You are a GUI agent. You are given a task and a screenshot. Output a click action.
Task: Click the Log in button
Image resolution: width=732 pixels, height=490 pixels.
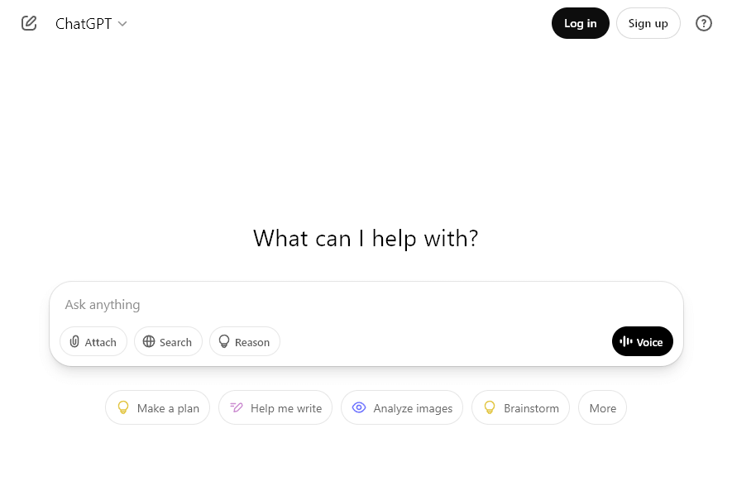tap(580, 23)
